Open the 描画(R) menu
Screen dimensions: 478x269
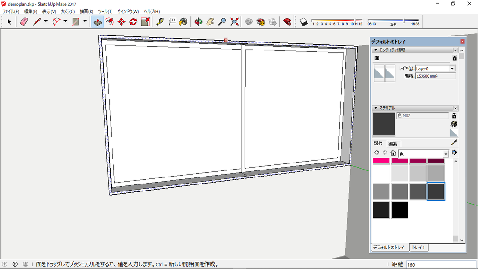86,11
